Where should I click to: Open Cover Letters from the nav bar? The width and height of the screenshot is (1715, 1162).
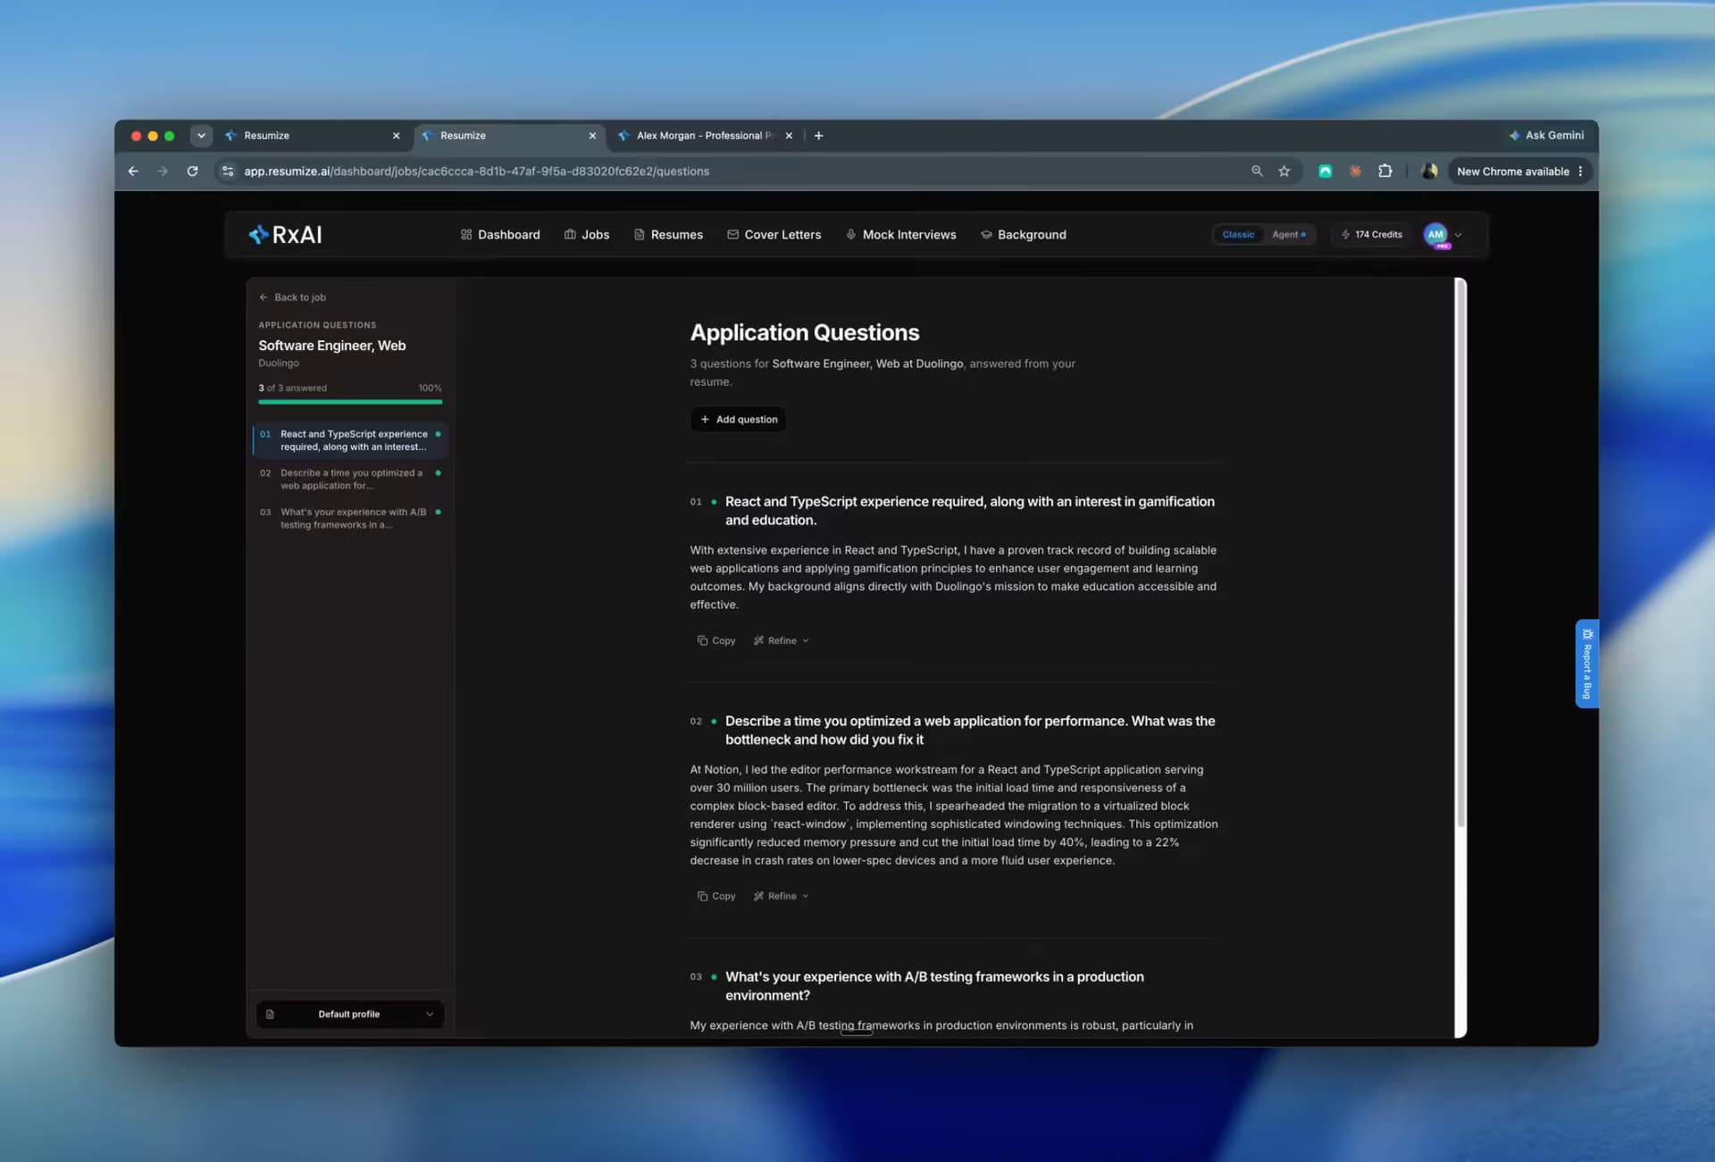click(x=774, y=235)
